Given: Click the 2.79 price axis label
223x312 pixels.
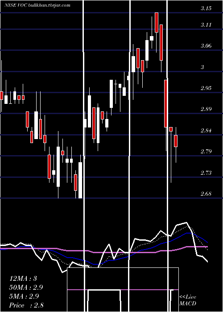Looking at the screenshot, I should [x=206, y=152].
